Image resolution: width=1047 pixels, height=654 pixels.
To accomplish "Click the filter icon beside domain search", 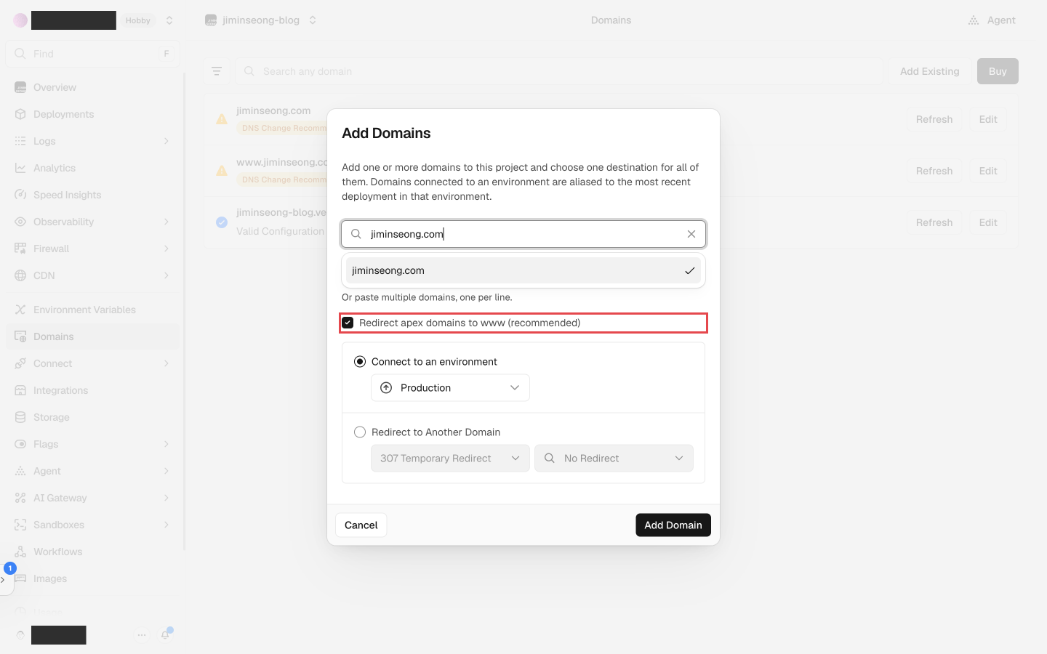I will [217, 71].
